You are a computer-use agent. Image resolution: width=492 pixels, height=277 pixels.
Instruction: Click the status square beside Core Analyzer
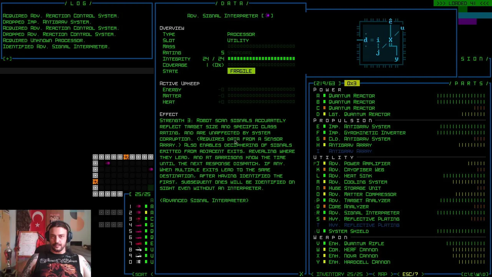tap(324, 207)
